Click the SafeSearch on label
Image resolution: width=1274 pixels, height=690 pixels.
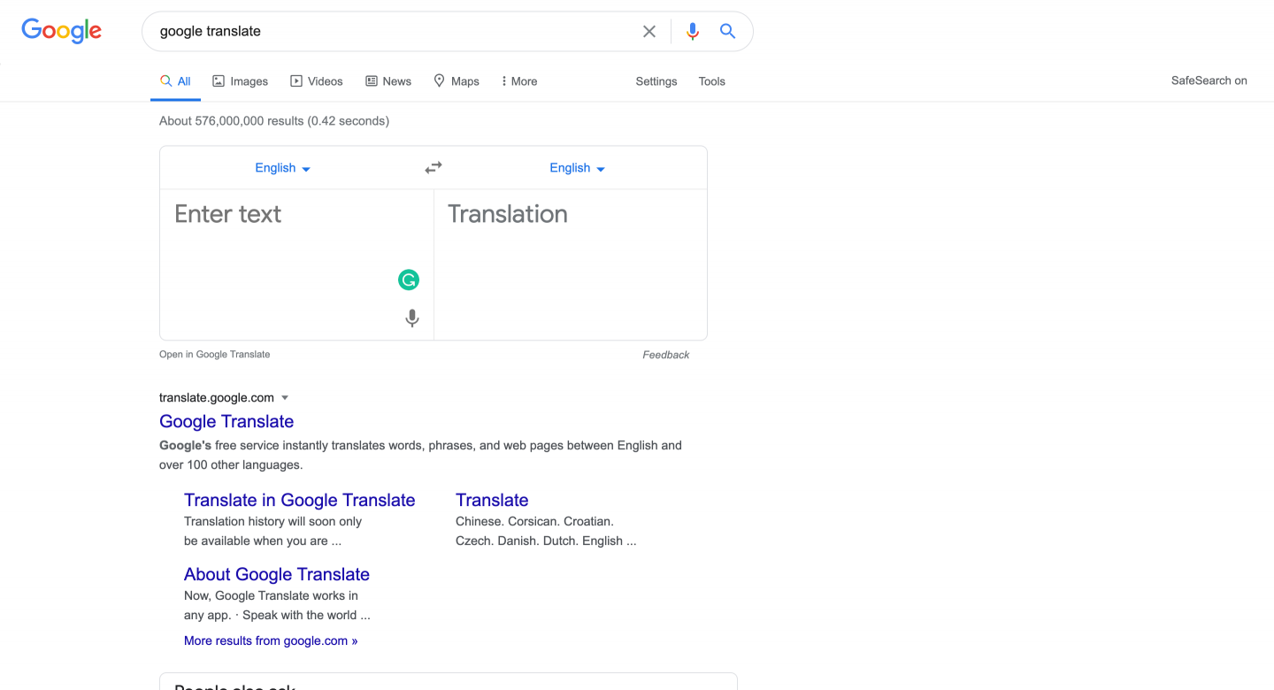coord(1209,80)
